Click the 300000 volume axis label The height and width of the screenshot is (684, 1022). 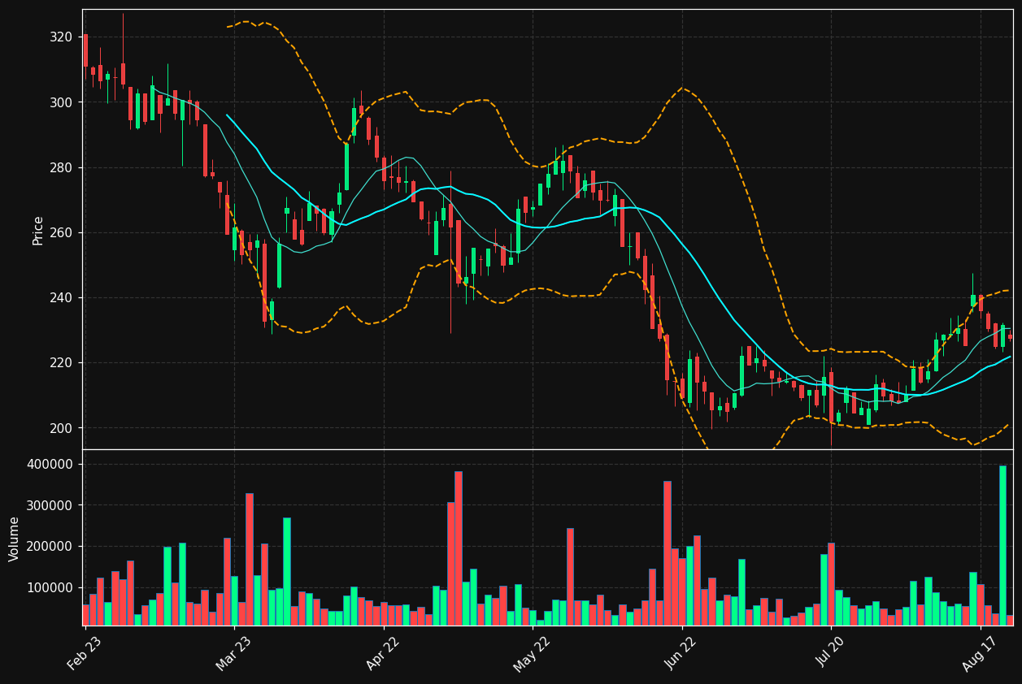click(x=50, y=505)
